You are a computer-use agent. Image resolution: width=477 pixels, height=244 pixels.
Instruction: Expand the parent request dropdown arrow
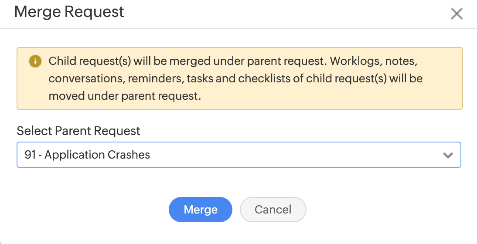click(448, 155)
